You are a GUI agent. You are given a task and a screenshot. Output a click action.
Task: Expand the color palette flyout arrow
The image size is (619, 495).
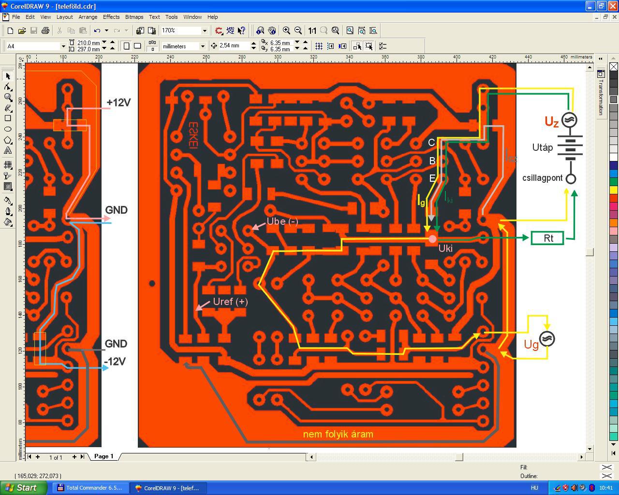(x=613, y=453)
